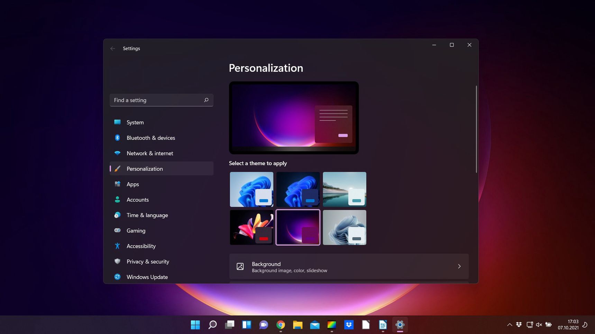Open Network & internet settings
The image size is (595, 334).
(161, 153)
